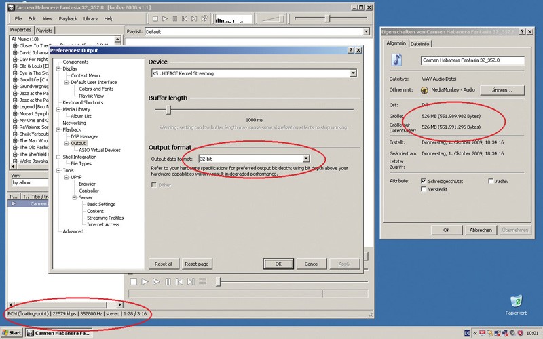Screen dimensions: 543x339
Task: Click the seek bar handle in top toolbar
Action: click(327, 18)
